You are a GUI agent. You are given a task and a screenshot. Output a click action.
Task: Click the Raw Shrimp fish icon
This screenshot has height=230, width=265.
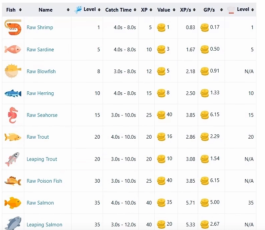coord(13,27)
